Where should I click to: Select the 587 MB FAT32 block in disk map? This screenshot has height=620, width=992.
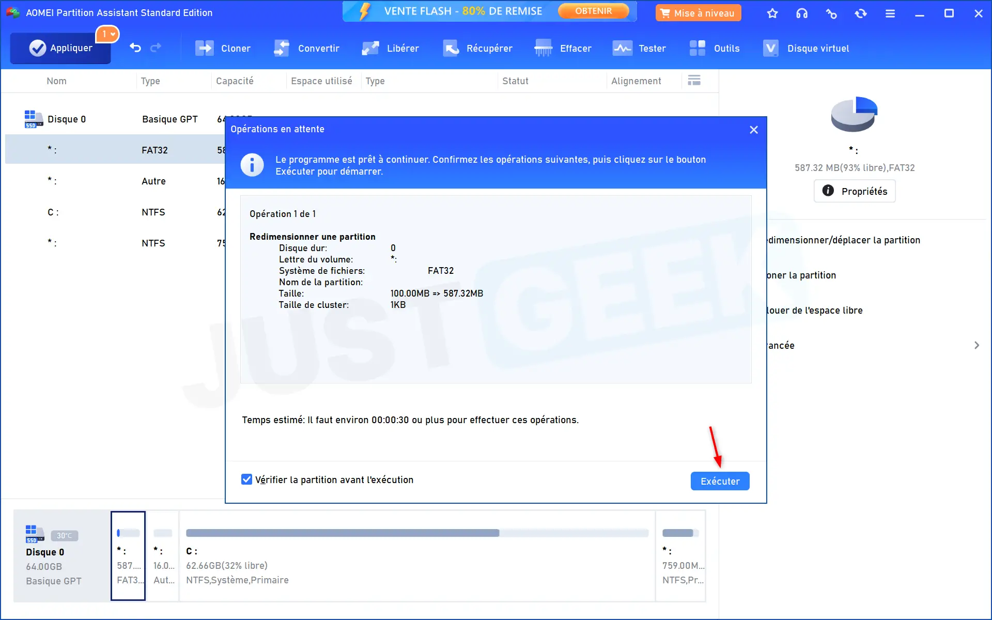tap(128, 556)
